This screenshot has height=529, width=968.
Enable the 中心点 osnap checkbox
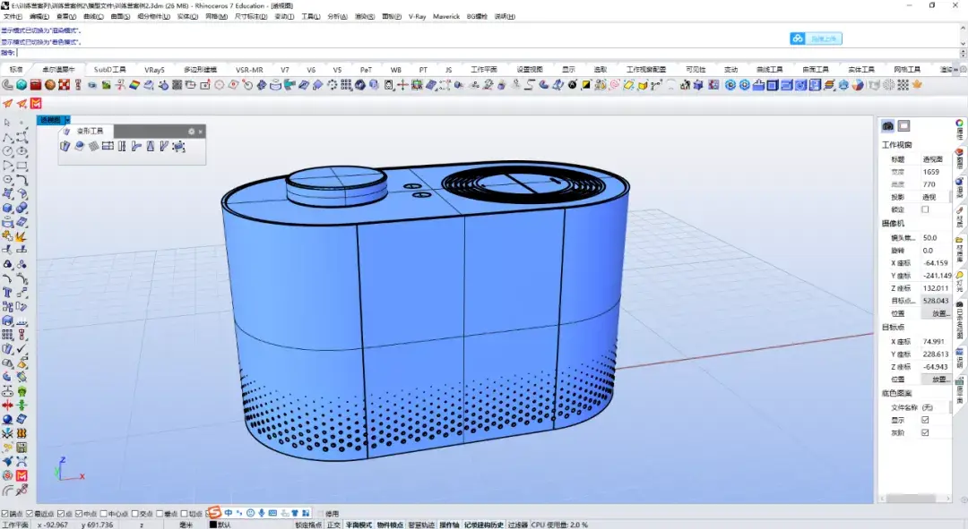pos(104,514)
